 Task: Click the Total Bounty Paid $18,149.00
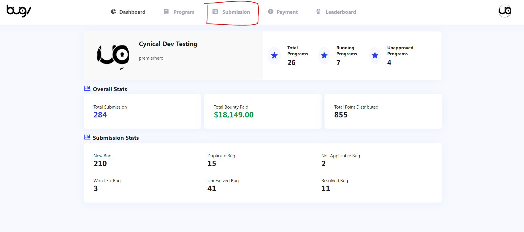[234, 115]
